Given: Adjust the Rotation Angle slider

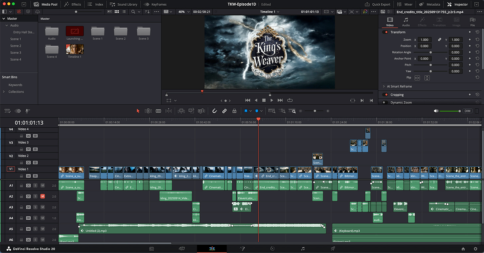Looking at the screenshot, I should (430, 53).
